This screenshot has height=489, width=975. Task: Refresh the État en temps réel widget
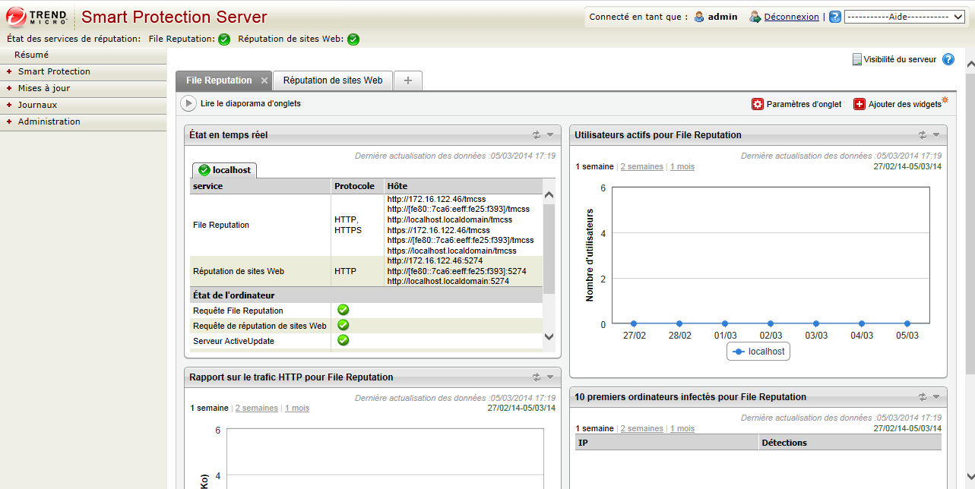tap(537, 135)
